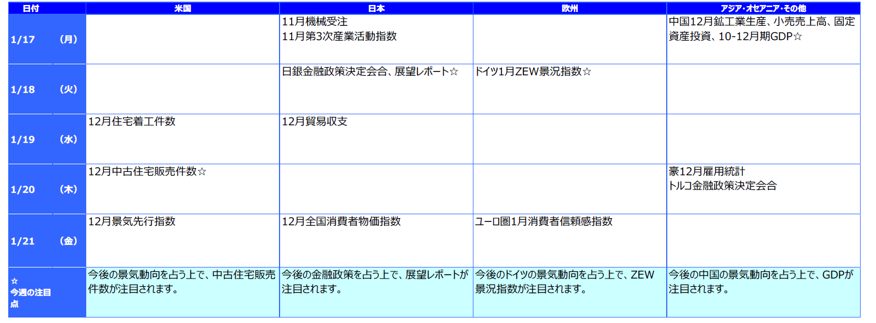Click the 12月住宅着工件数 entry

coord(132,122)
